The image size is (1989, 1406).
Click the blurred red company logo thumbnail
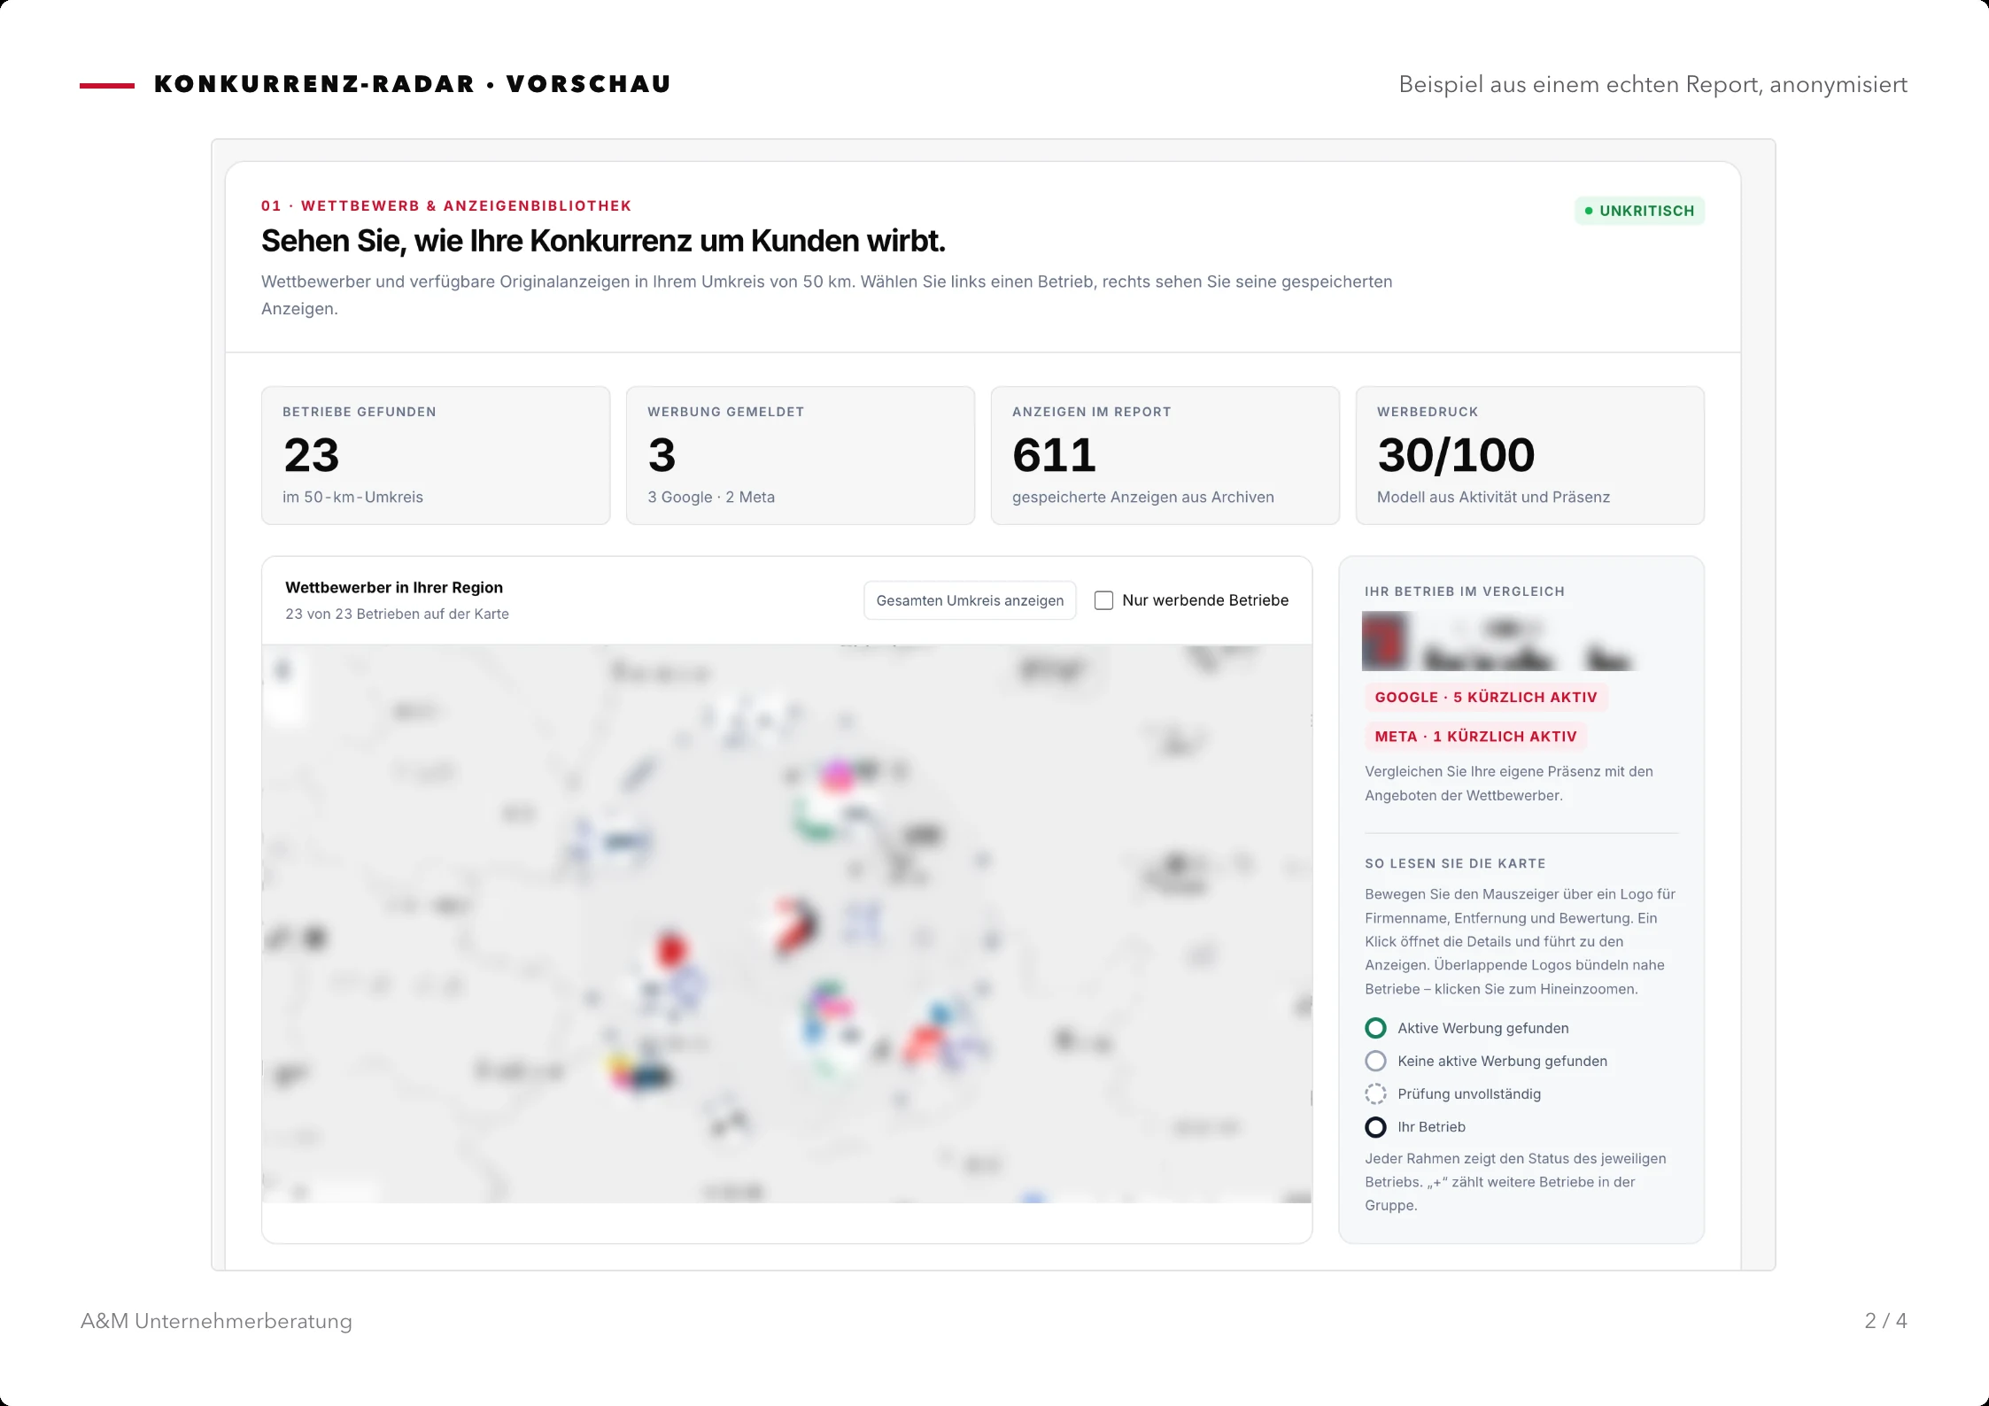pos(1386,641)
